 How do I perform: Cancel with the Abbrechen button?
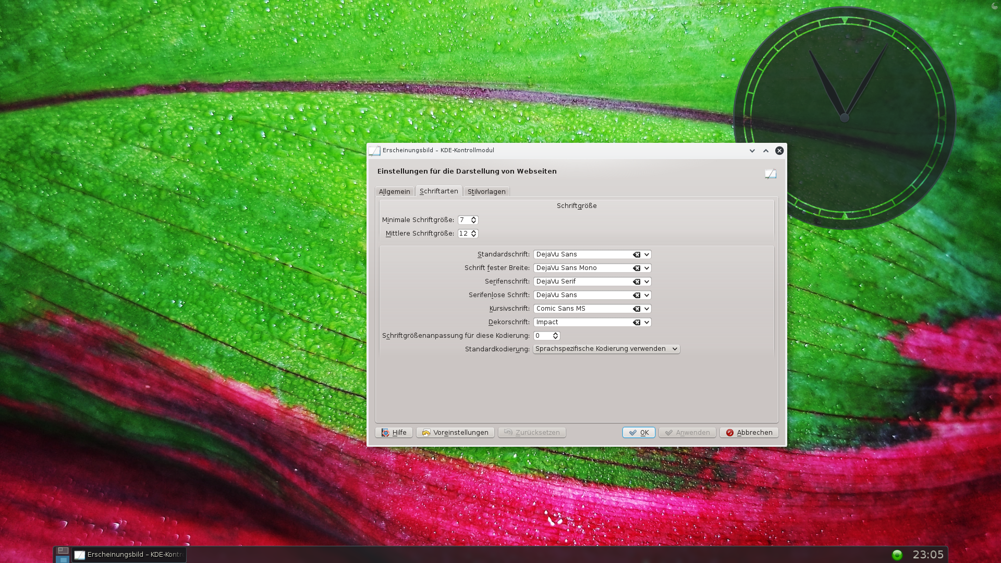(x=749, y=433)
